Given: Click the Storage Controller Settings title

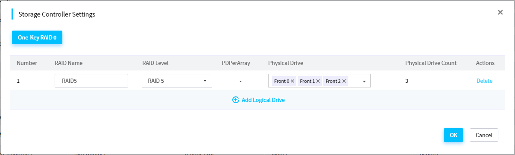Looking at the screenshot, I should tap(57, 14).
